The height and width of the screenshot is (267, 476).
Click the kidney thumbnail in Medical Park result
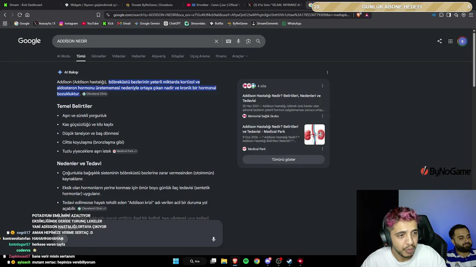[315, 134]
